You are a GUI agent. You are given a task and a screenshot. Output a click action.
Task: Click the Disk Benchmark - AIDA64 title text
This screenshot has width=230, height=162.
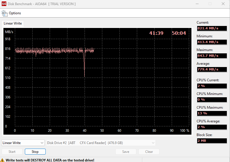click(42, 4)
